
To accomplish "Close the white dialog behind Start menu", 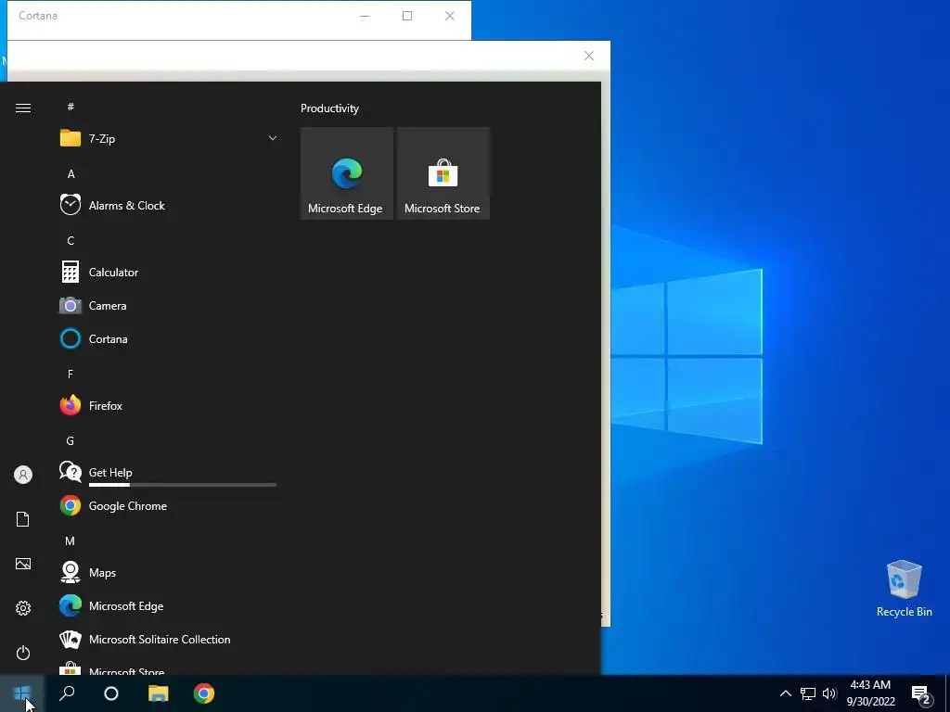I will point(589,56).
